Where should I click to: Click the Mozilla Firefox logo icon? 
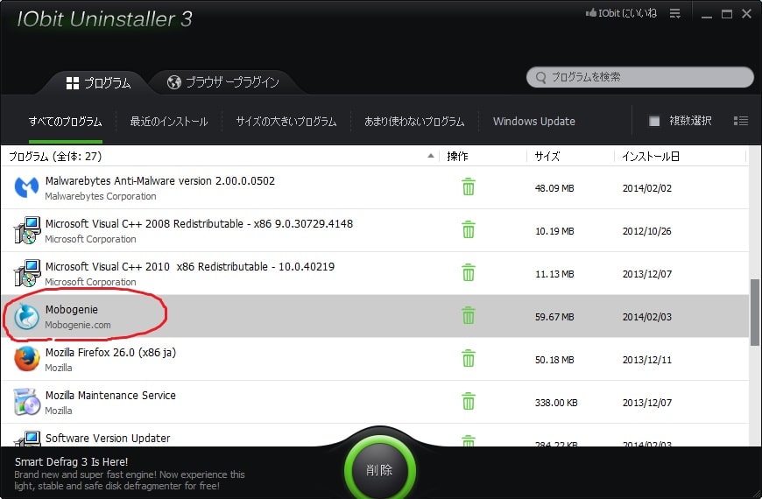(27, 359)
